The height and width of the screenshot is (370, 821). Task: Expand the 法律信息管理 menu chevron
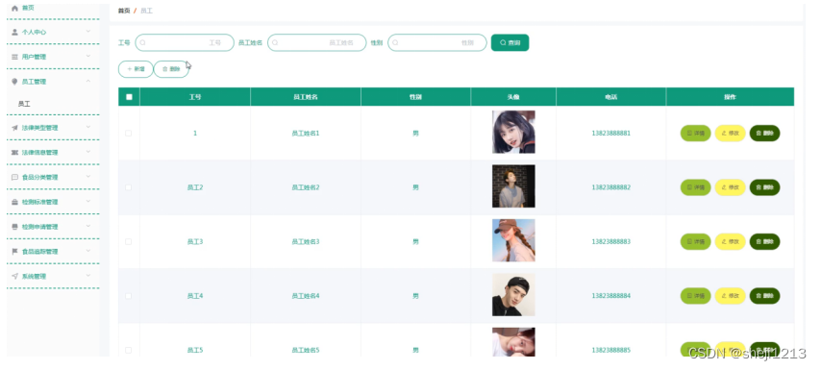[88, 152]
